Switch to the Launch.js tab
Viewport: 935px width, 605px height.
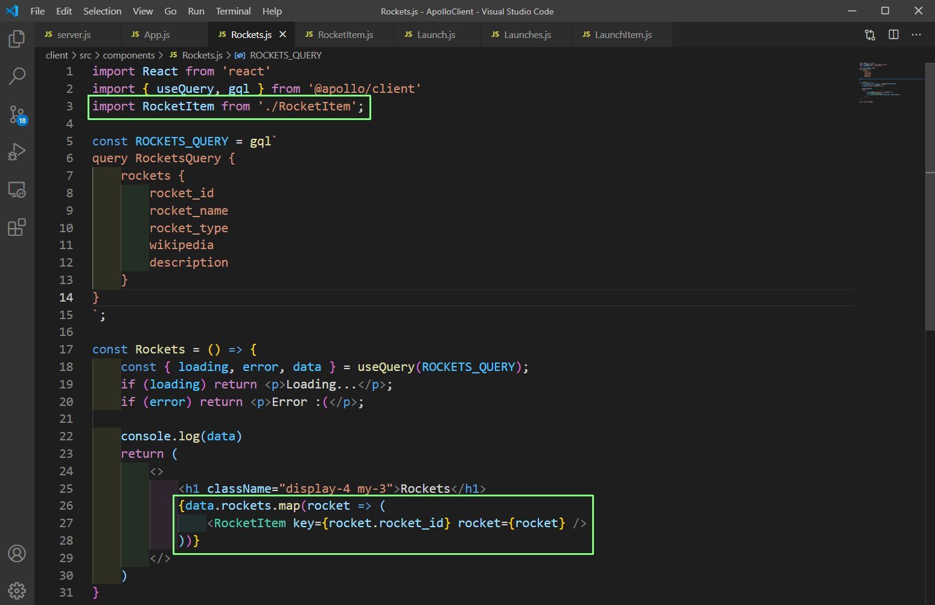438,34
